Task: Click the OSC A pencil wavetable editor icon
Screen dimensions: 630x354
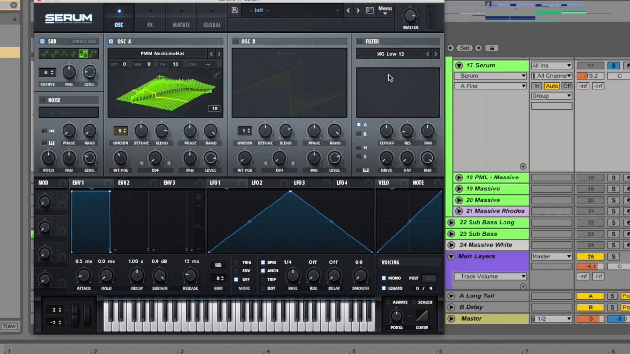Action: pos(216,74)
